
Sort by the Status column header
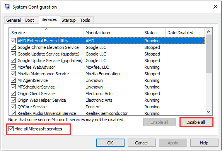coord(154,33)
